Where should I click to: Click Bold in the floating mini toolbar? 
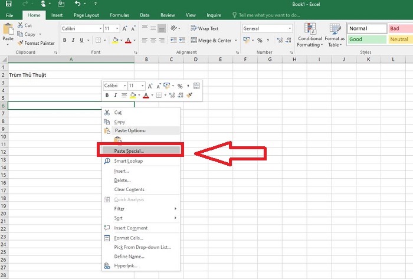[107, 96]
